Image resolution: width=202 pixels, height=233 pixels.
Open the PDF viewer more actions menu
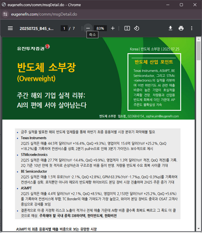click(x=192, y=28)
